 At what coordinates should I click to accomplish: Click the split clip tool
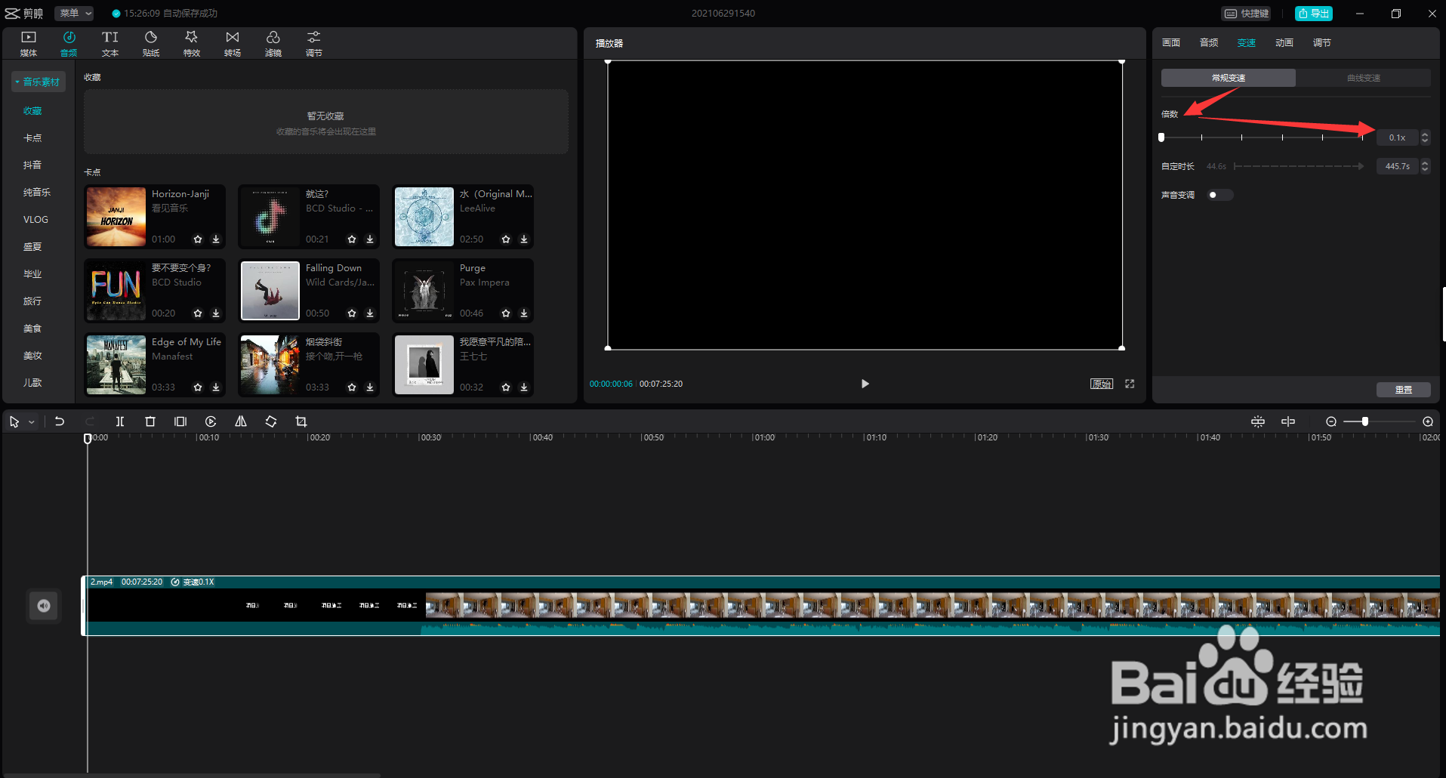tap(120, 421)
